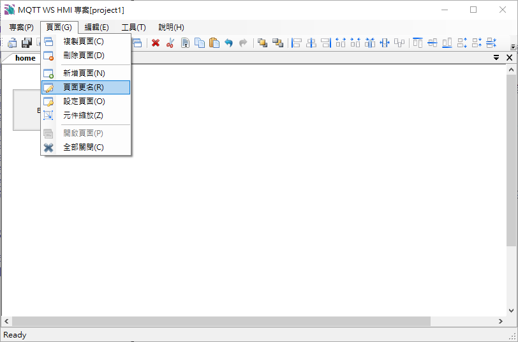Align selected objects to the right edge
This screenshot has height=342, width=518.
pyautogui.click(x=326, y=43)
